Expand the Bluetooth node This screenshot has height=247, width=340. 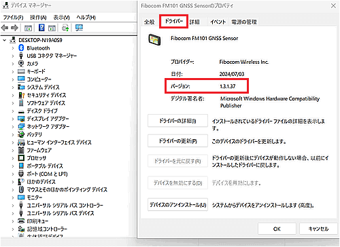pyautogui.click(x=13, y=48)
